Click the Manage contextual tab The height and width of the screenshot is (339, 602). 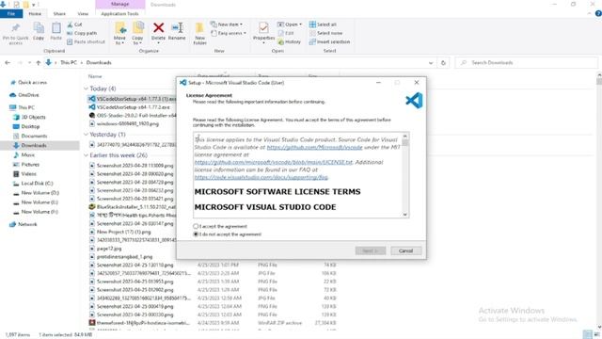(119, 4)
